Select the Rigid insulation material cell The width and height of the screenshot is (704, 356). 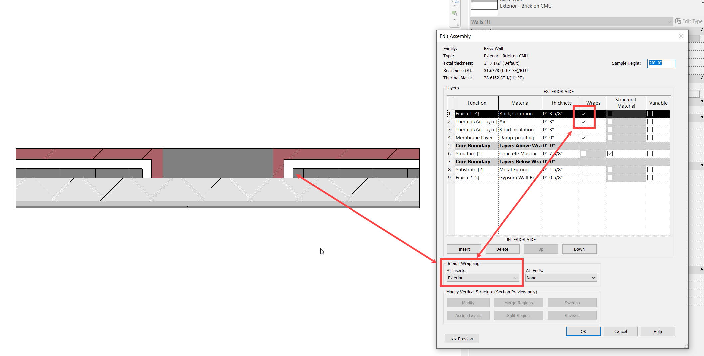pyautogui.click(x=520, y=130)
